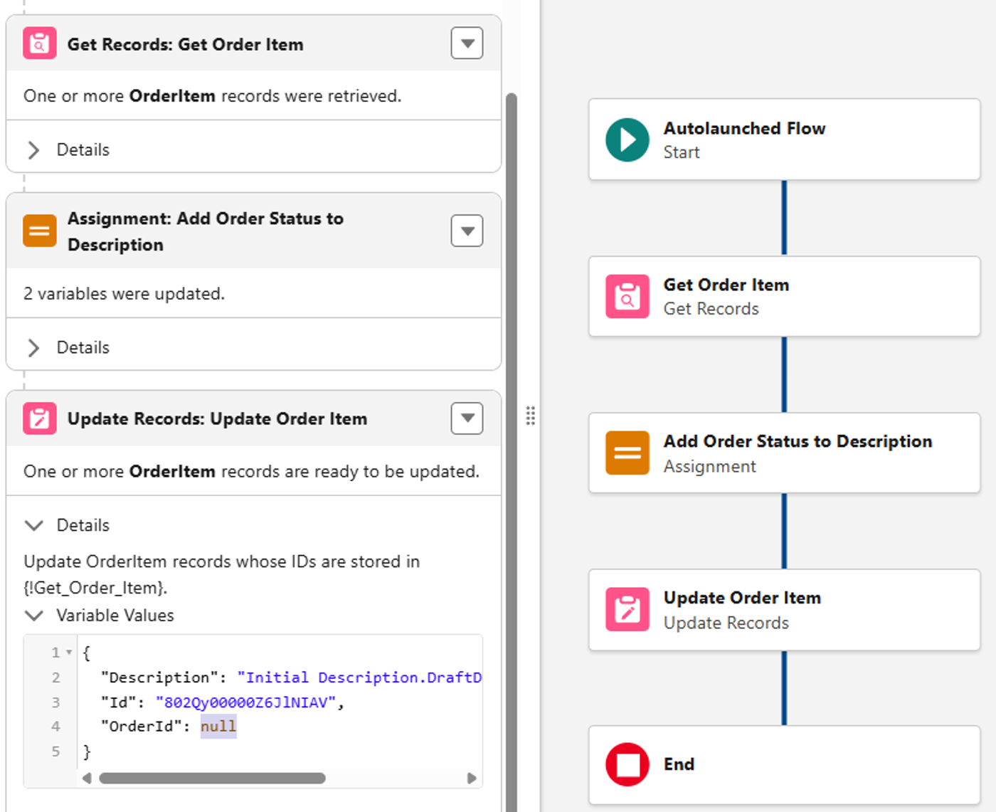
Task: Click the orange Assignment icon in debug panel
Action: click(40, 231)
